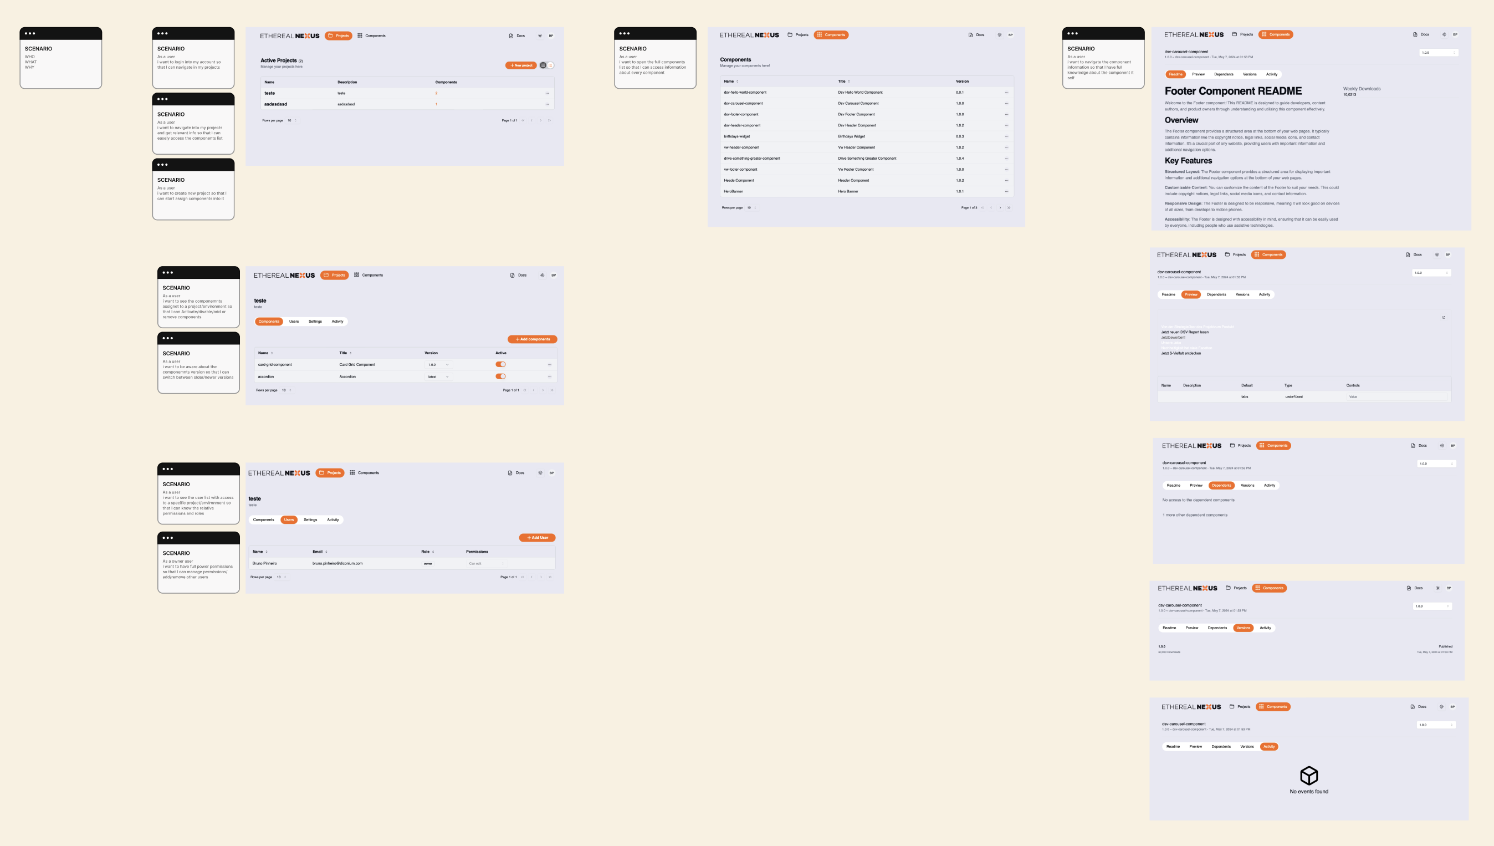1494x846 pixels.
Task: Click drive-something-greater-component row name
Action: tap(752, 159)
